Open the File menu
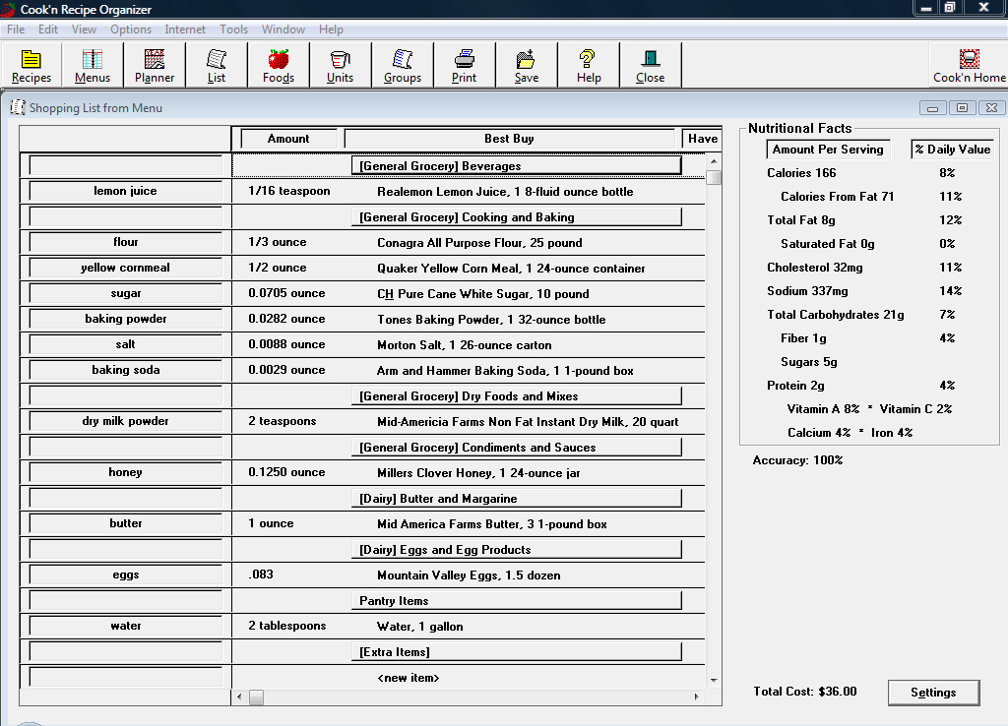 (16, 30)
